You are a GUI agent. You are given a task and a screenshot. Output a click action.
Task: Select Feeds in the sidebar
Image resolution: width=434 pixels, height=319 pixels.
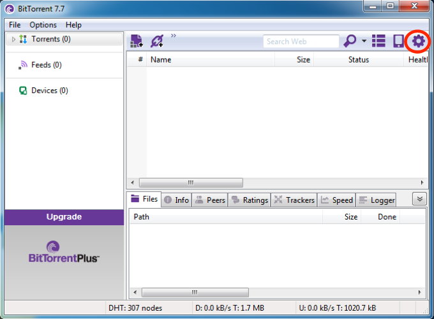coord(46,65)
